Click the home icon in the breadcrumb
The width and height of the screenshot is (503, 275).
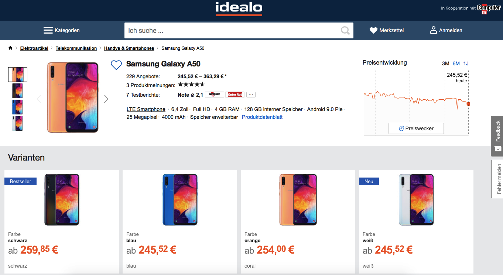tap(10, 48)
